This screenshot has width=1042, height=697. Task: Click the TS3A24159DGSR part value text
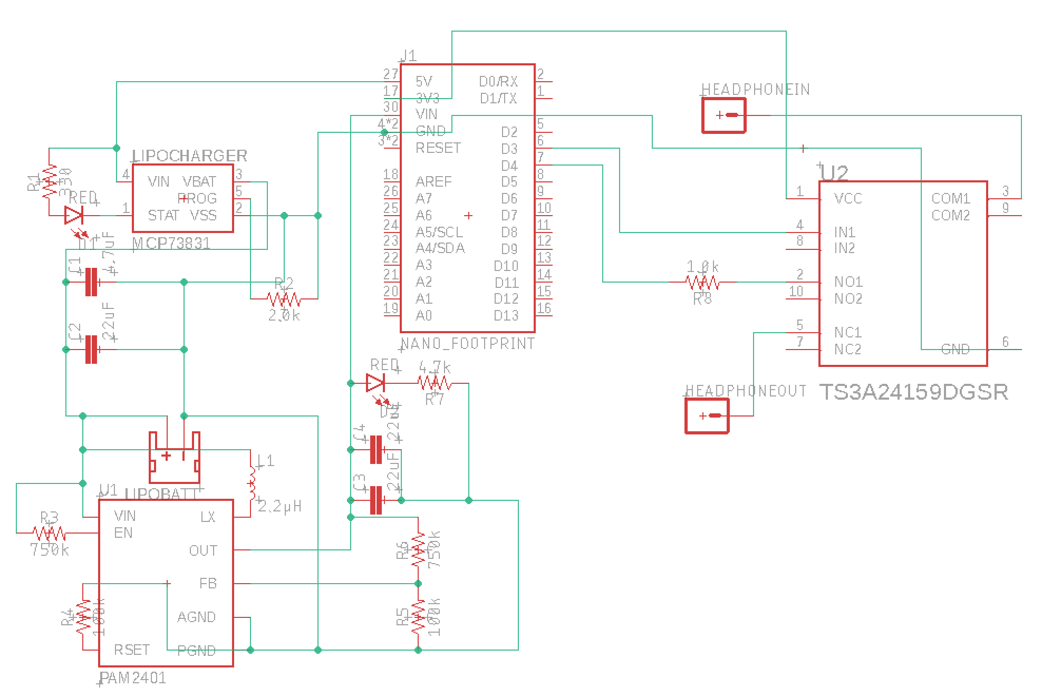(x=914, y=392)
